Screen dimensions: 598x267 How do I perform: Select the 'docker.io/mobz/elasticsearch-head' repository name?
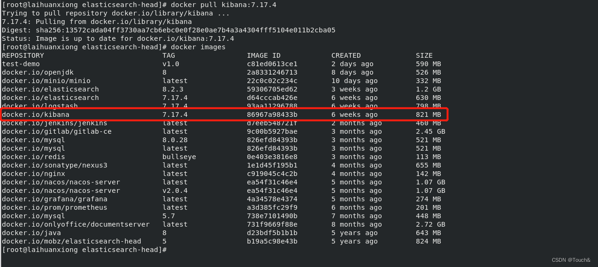(71, 241)
